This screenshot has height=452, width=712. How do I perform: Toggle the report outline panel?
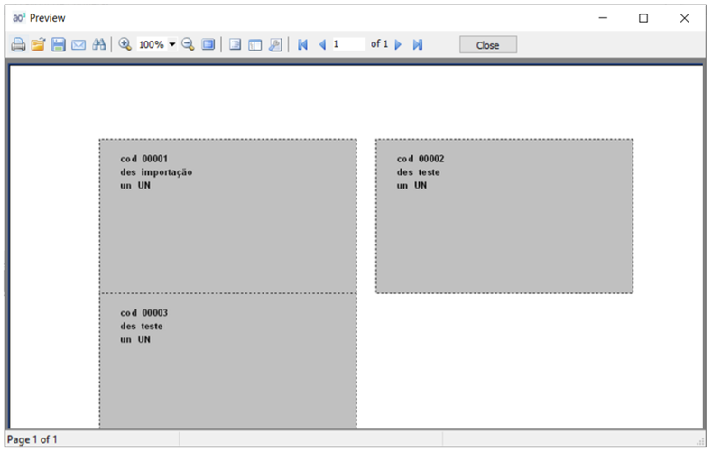click(x=235, y=44)
